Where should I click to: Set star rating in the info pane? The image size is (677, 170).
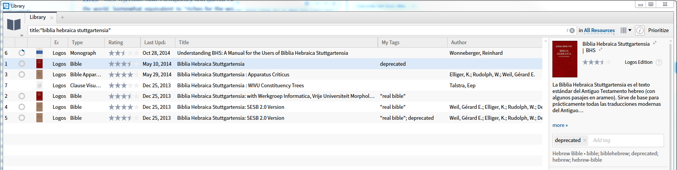[x=597, y=62]
